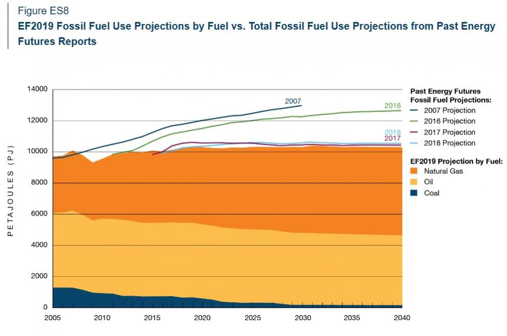Click the 2040 tick label on x-axis

[x=402, y=318]
